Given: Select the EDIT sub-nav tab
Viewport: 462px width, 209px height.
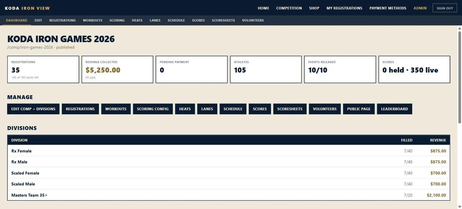Looking at the screenshot, I should (38, 20).
